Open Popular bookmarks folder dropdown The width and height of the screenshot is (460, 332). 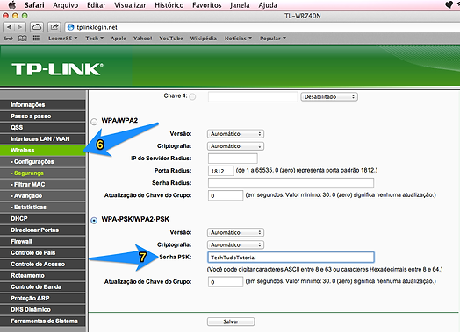tap(273, 39)
